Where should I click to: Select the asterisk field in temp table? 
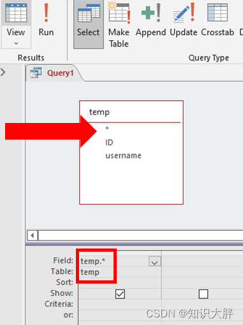(107, 129)
